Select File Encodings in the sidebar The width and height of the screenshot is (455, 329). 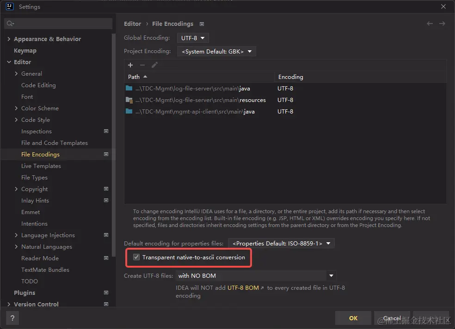(40, 154)
